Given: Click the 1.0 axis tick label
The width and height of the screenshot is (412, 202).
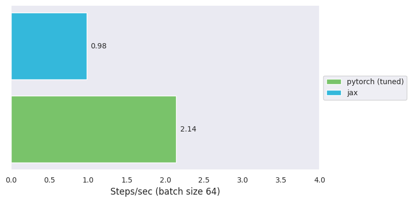Looking at the screenshot, I should point(88,180).
